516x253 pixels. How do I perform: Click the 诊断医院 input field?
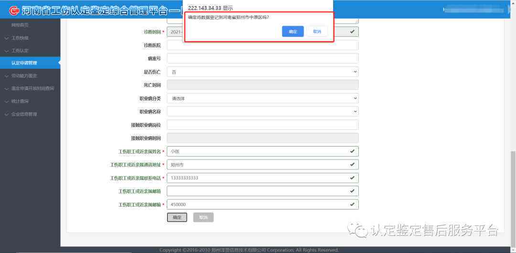pos(263,45)
